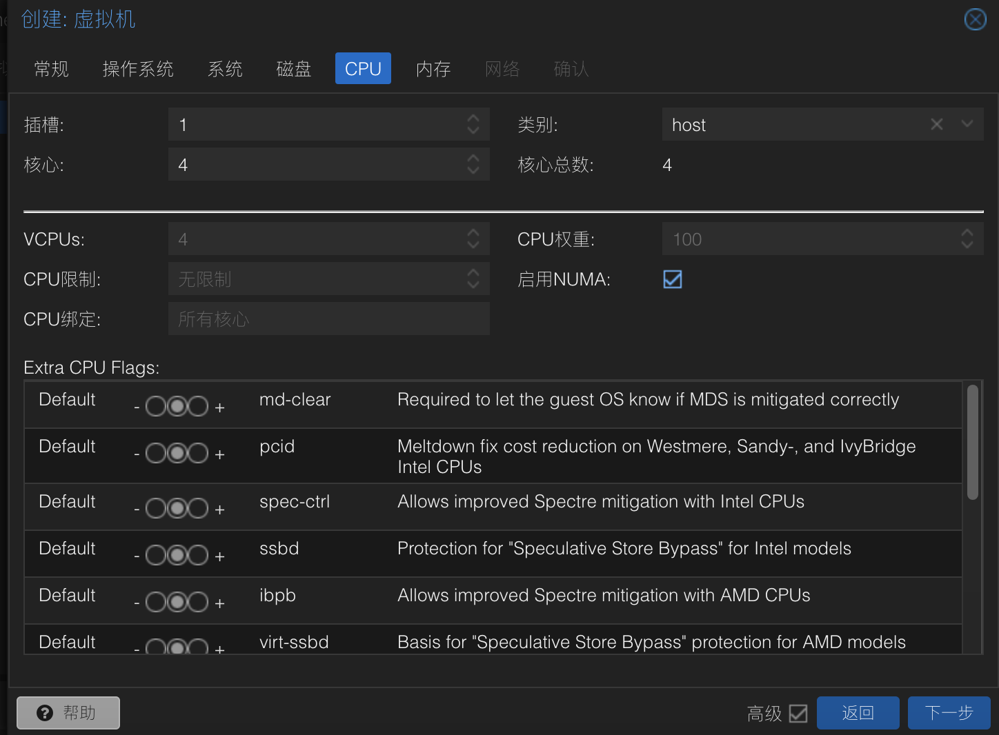The height and width of the screenshot is (735, 999).
Task: Expand the 类别 CPU type dropdown
Action: pos(967,124)
